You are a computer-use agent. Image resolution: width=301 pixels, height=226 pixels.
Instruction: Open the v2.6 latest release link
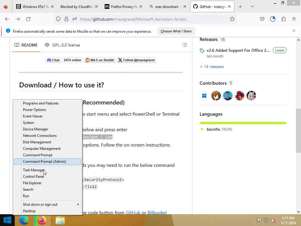tap(238, 50)
